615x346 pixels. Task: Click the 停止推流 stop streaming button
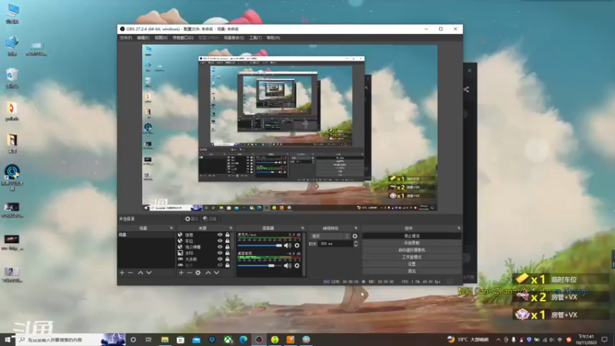411,236
